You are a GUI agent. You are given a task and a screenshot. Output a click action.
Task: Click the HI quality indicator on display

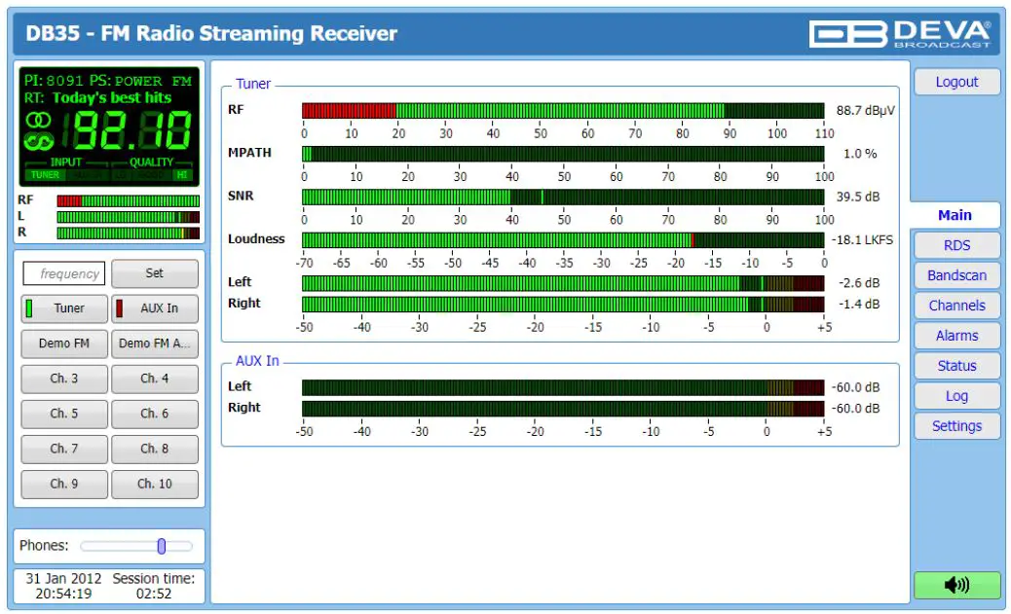[x=182, y=174]
